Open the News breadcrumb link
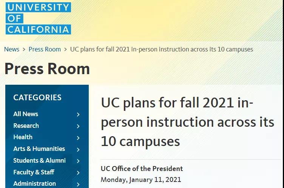Image resolution: width=284 pixels, height=188 pixels. [x=12, y=49]
